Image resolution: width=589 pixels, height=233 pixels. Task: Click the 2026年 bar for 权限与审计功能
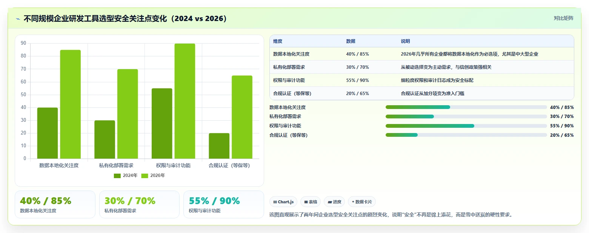[185, 101]
